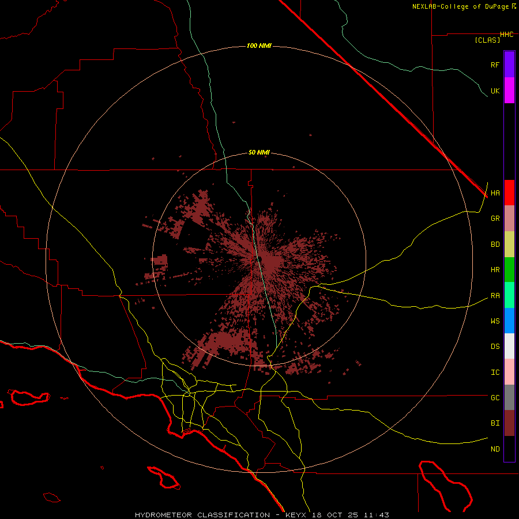Click the ND legend label
519x519 pixels.
495,449
